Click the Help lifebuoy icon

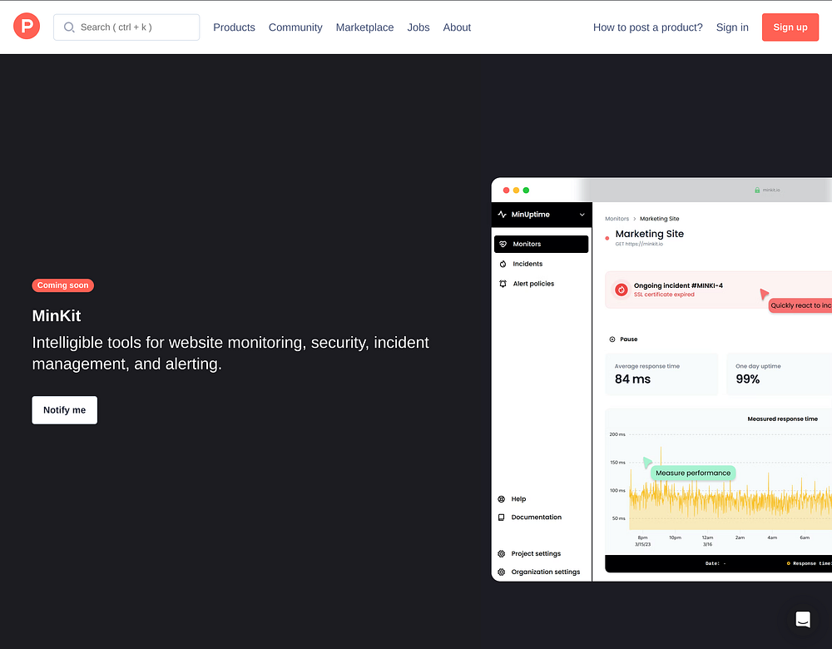(502, 499)
